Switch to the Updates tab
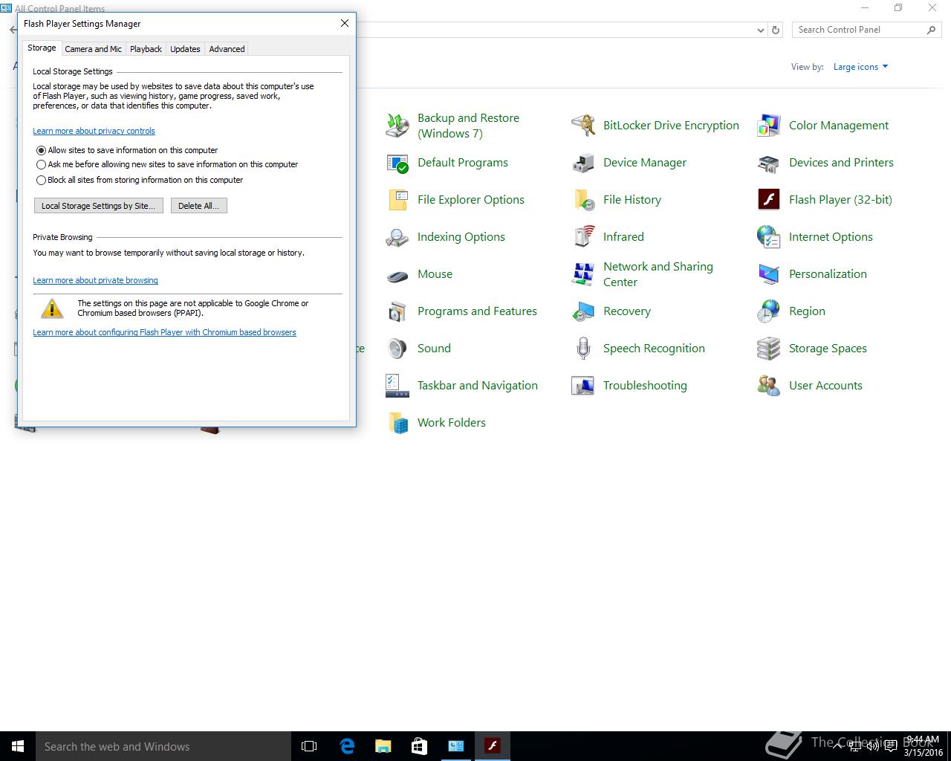Image resolution: width=951 pixels, height=761 pixels. [x=185, y=49]
